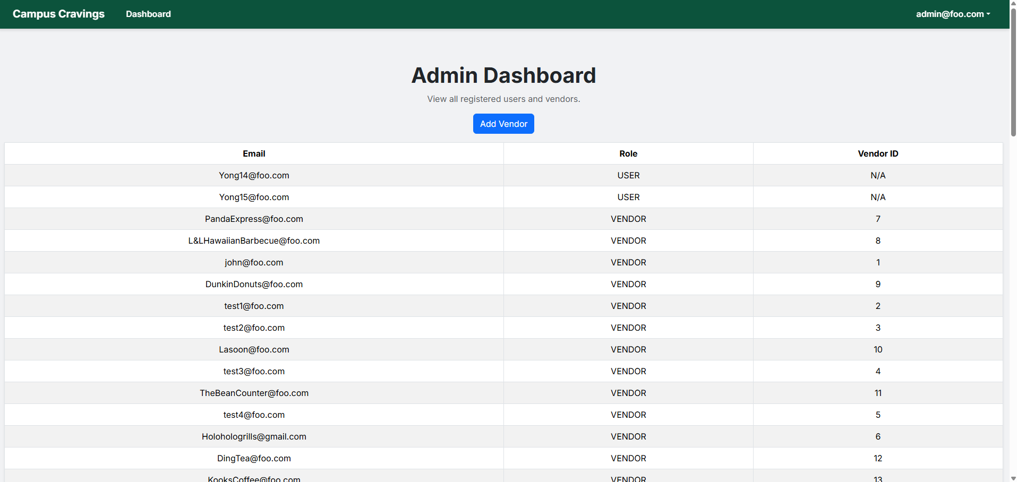Select the TheBeanCounter@foo.com email cell
Image resolution: width=1017 pixels, height=482 pixels.
coord(254,393)
